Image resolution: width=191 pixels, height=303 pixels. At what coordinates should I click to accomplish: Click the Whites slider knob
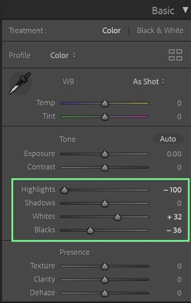click(x=117, y=217)
